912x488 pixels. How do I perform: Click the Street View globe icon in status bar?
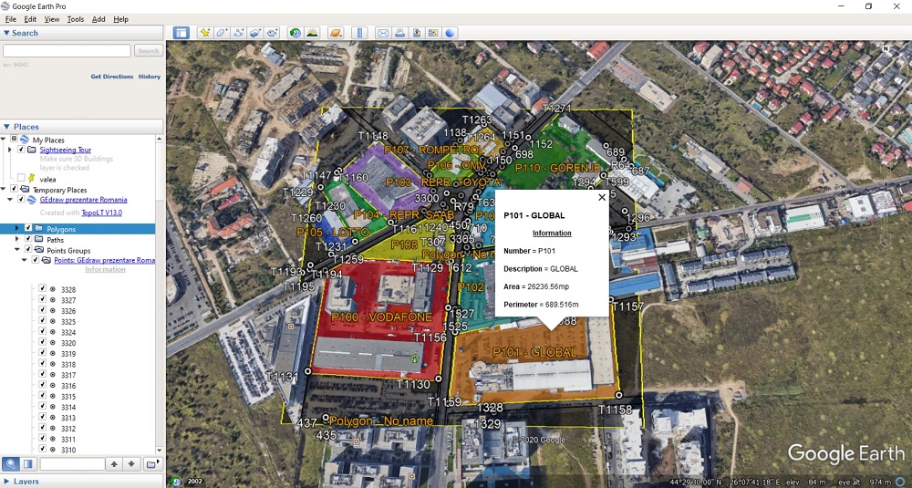(176, 482)
